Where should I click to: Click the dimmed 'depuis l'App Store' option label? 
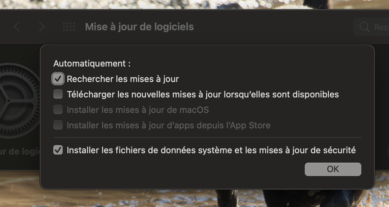pyautogui.click(x=169, y=125)
